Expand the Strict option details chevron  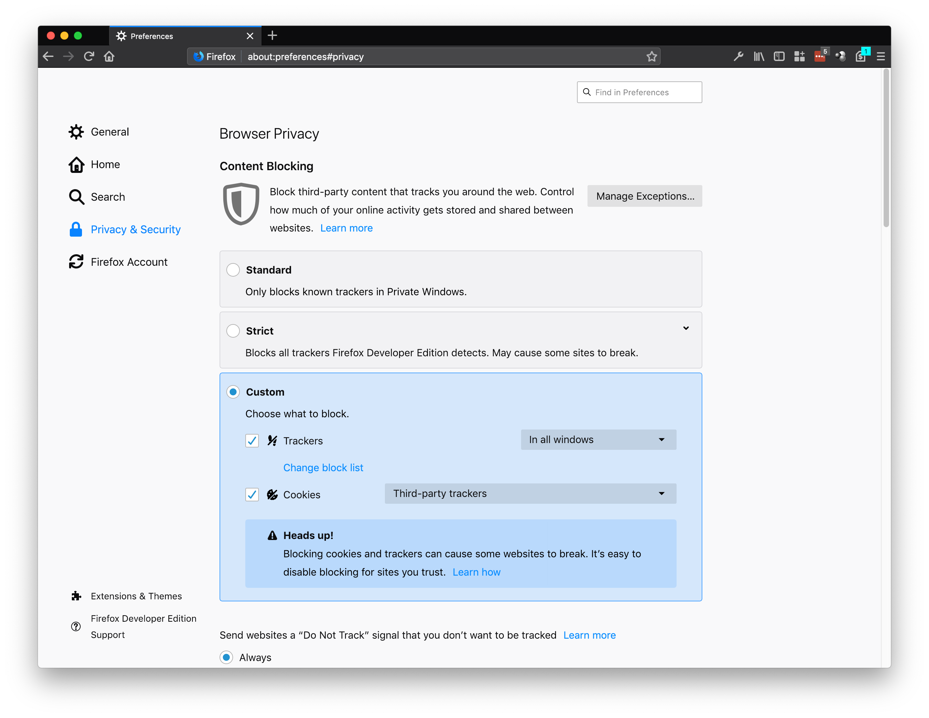686,328
